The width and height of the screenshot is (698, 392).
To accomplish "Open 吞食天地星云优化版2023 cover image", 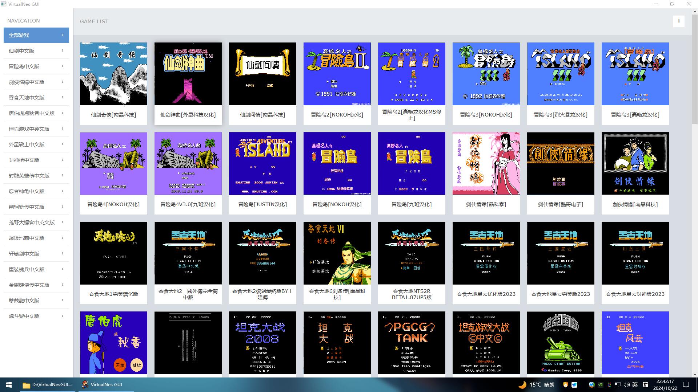I will click(x=486, y=253).
